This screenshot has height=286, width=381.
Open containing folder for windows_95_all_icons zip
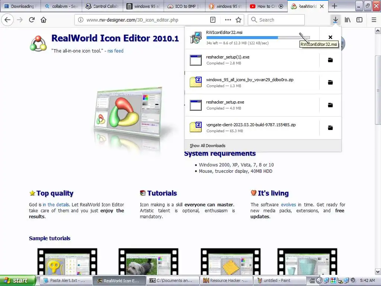tap(330, 82)
